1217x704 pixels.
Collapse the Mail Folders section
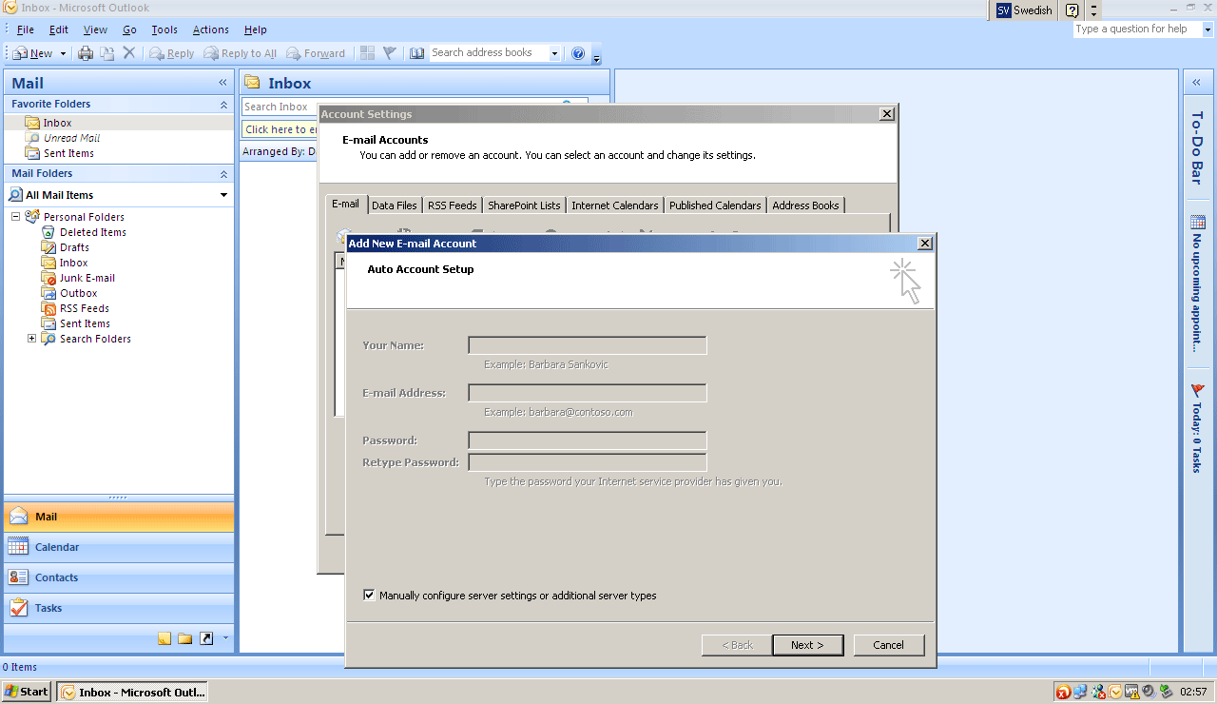click(x=224, y=174)
